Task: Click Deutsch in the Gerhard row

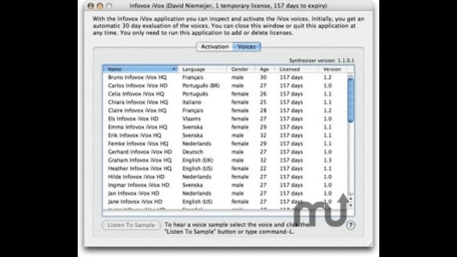Action: pos(193,152)
